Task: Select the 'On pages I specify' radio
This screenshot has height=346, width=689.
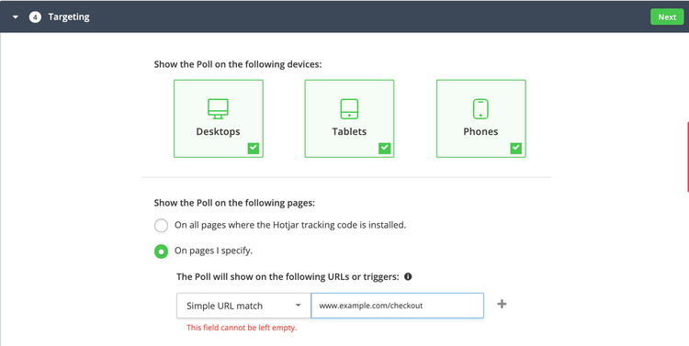Action: (161, 251)
